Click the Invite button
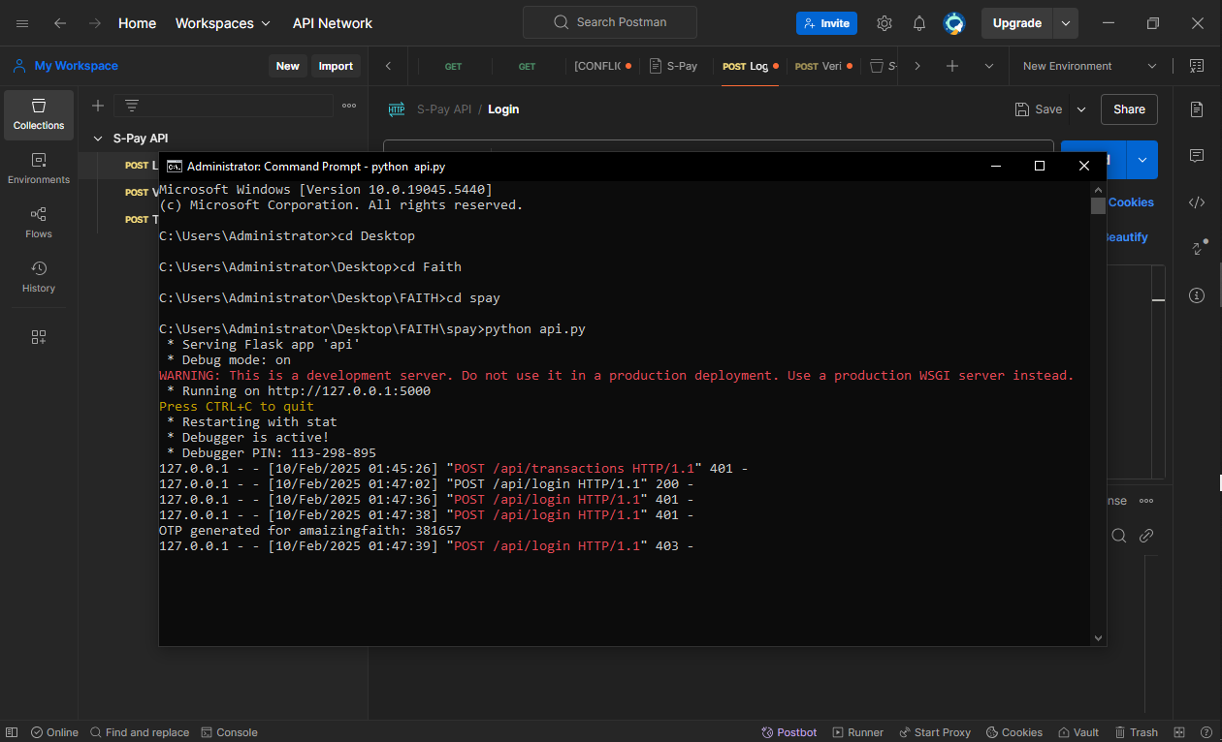Viewport: 1222px width, 742px height. point(826,23)
